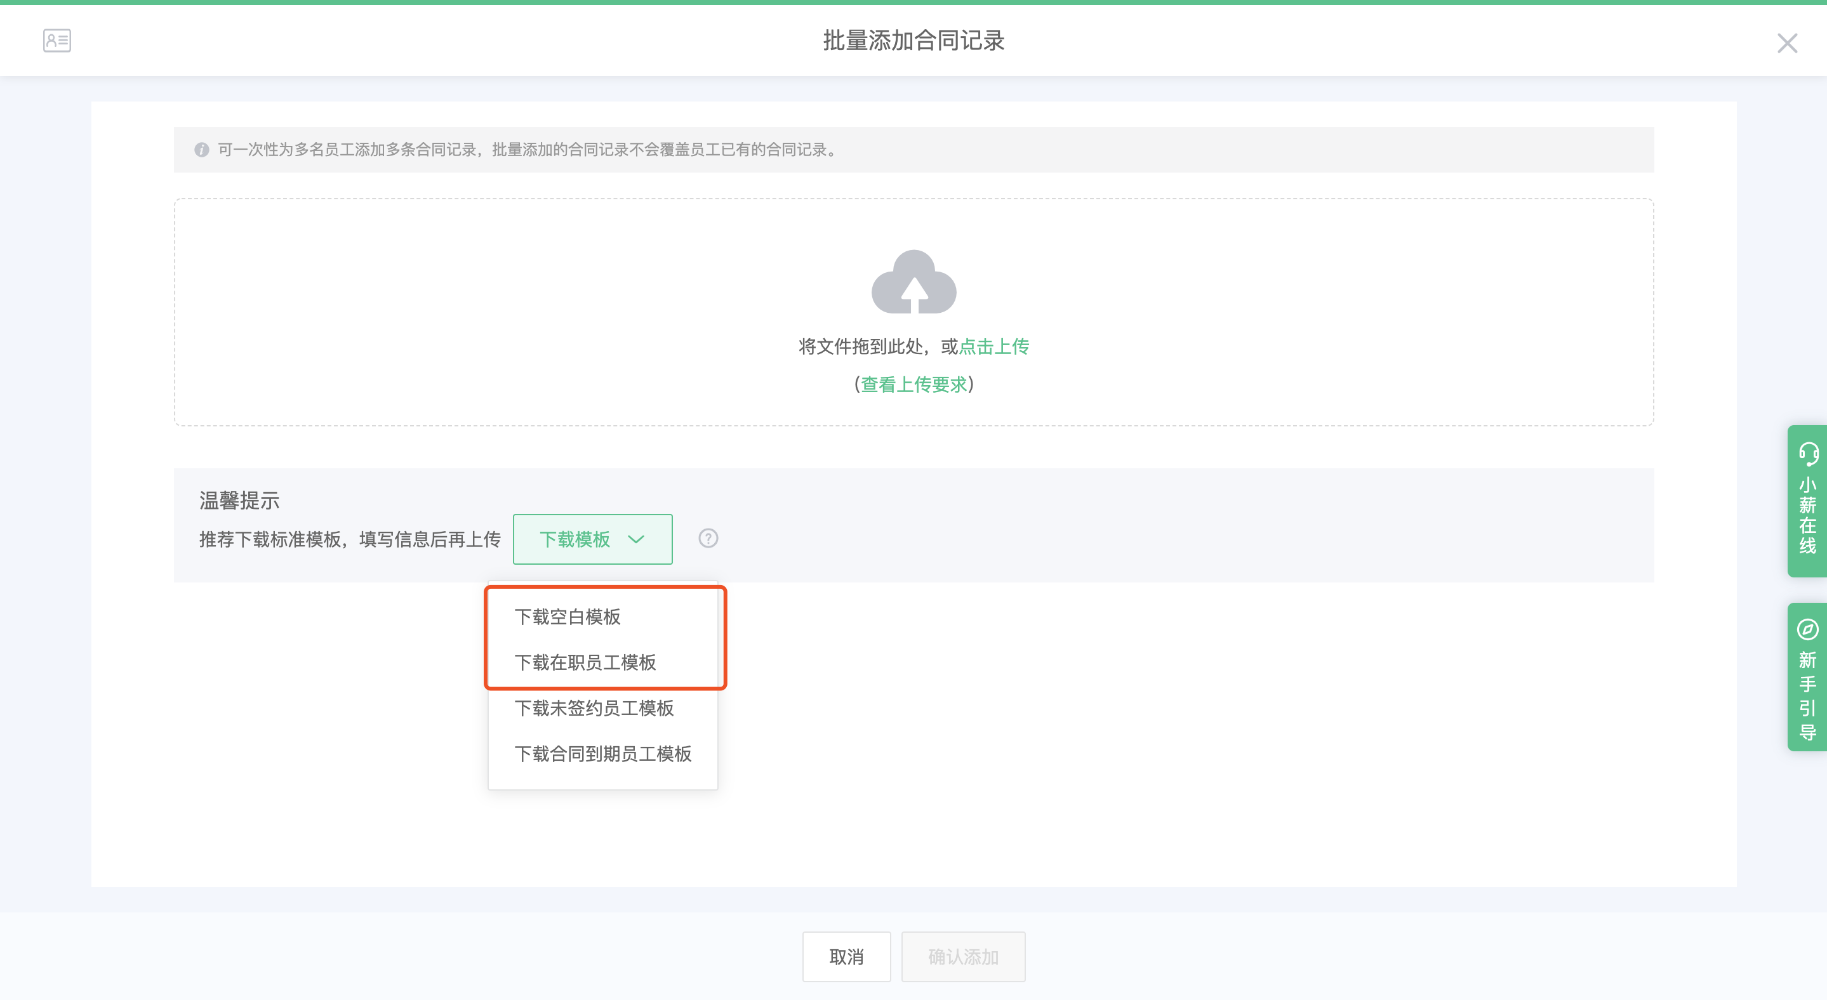Click the question mark help icon
This screenshot has height=1000, width=1827.
click(708, 539)
